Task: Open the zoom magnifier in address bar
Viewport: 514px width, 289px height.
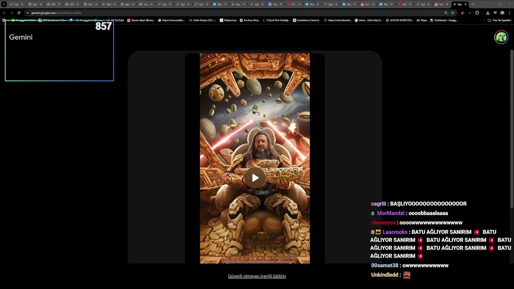Action: (446, 13)
